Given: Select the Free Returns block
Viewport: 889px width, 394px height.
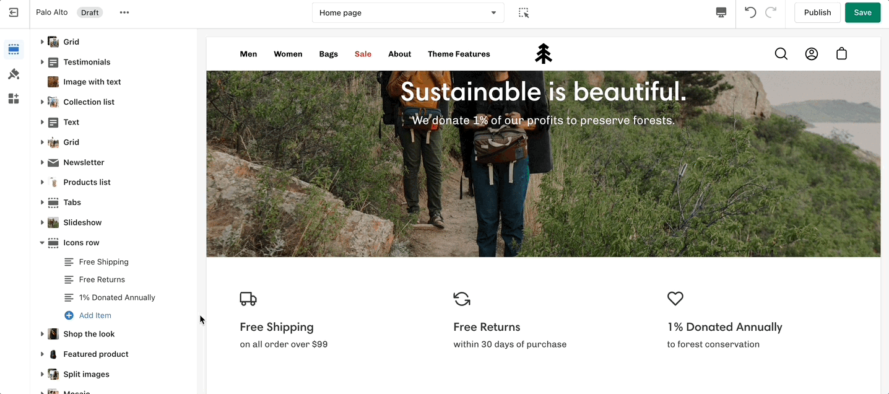Looking at the screenshot, I should tap(102, 279).
